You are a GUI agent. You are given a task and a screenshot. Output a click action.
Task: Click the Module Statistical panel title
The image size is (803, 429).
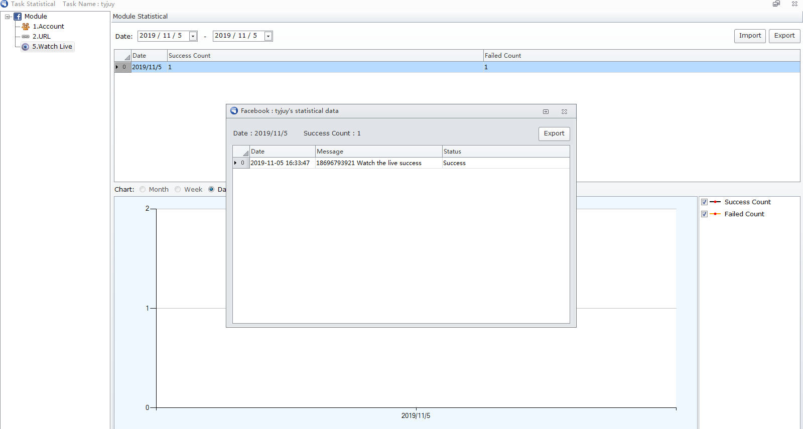141,17
